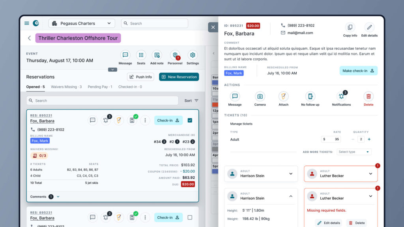Check the second reservation's empty checkbox
Screen dimensions: 404x227
tap(190, 217)
